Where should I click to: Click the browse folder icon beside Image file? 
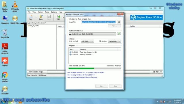119,22
